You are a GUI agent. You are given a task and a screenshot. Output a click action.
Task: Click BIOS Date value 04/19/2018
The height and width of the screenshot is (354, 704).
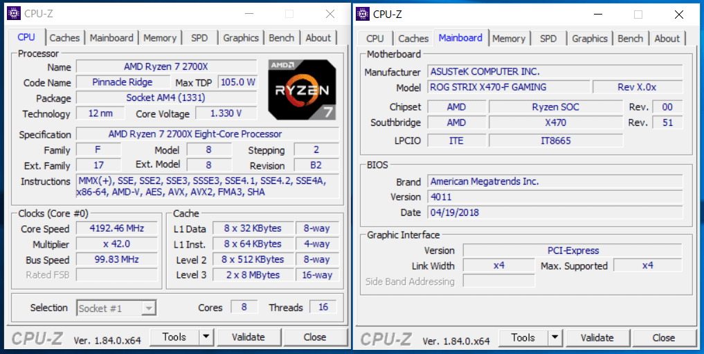(x=555, y=212)
